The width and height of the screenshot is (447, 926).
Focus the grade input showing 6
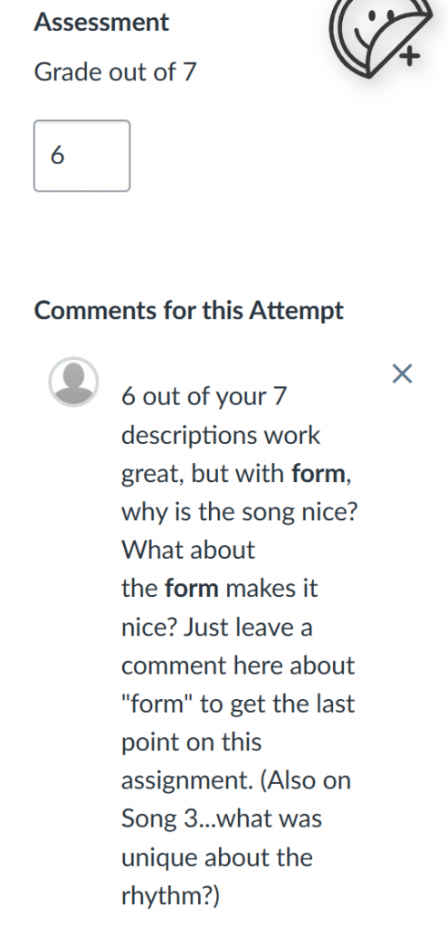click(x=81, y=156)
